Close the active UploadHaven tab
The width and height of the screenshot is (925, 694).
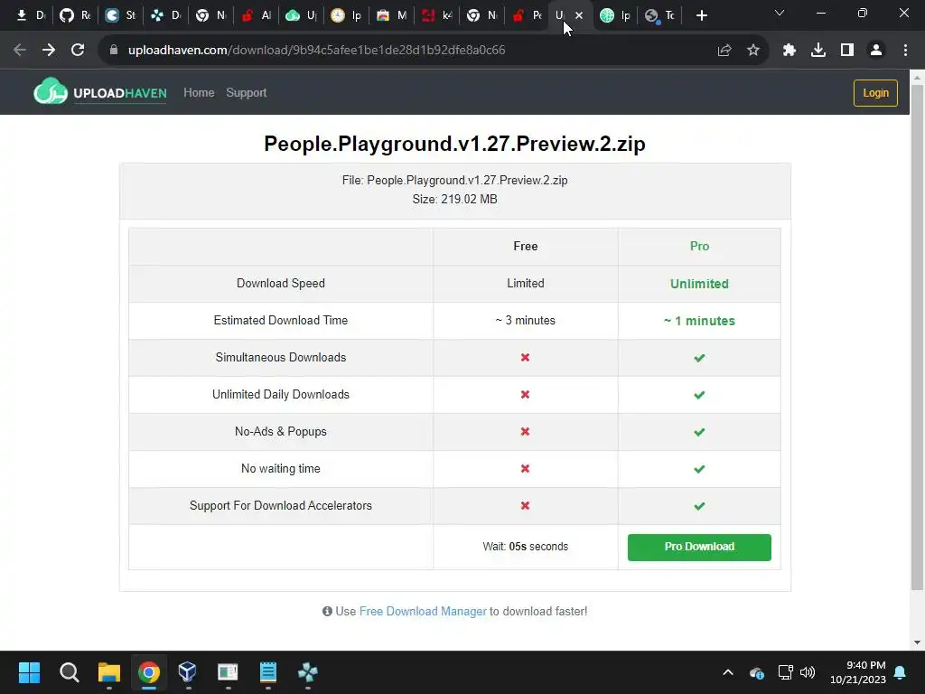tap(579, 15)
